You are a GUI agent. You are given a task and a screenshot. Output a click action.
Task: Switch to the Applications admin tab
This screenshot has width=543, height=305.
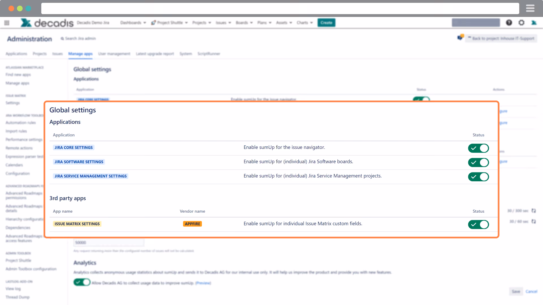click(16, 54)
